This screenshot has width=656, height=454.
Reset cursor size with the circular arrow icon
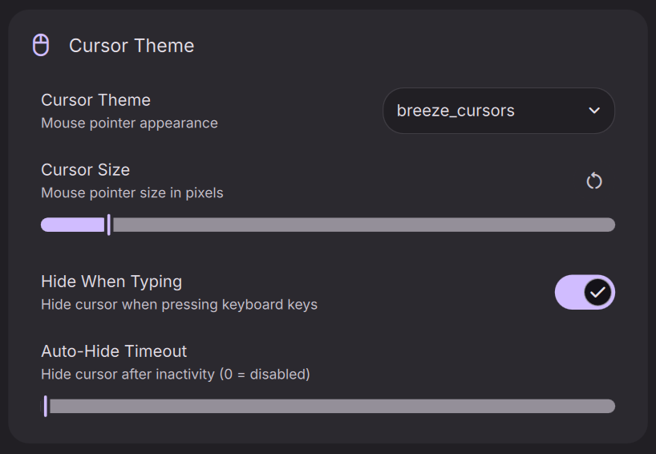(594, 181)
